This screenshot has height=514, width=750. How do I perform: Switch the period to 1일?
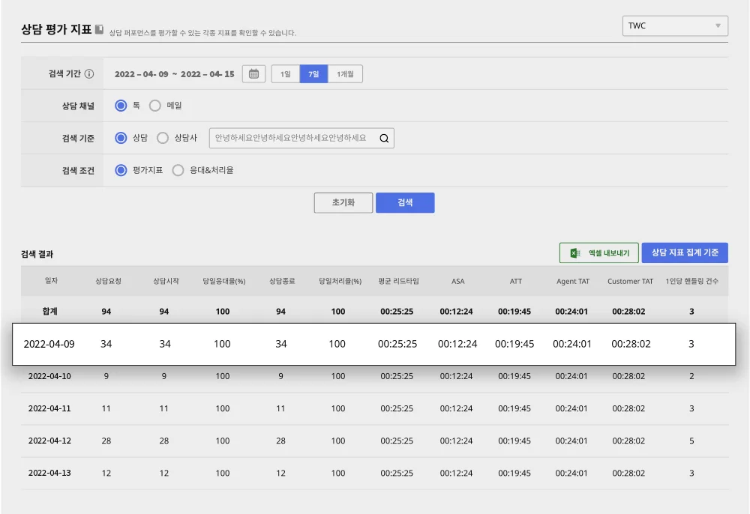(285, 74)
